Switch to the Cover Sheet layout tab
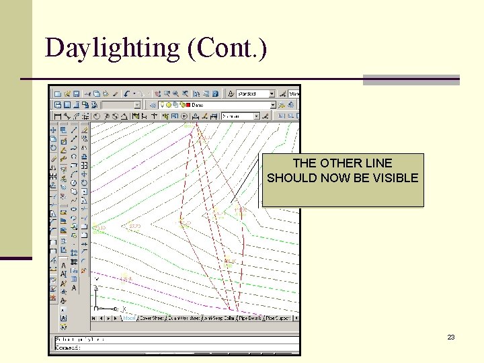The width and height of the screenshot is (484, 363). [x=151, y=318]
